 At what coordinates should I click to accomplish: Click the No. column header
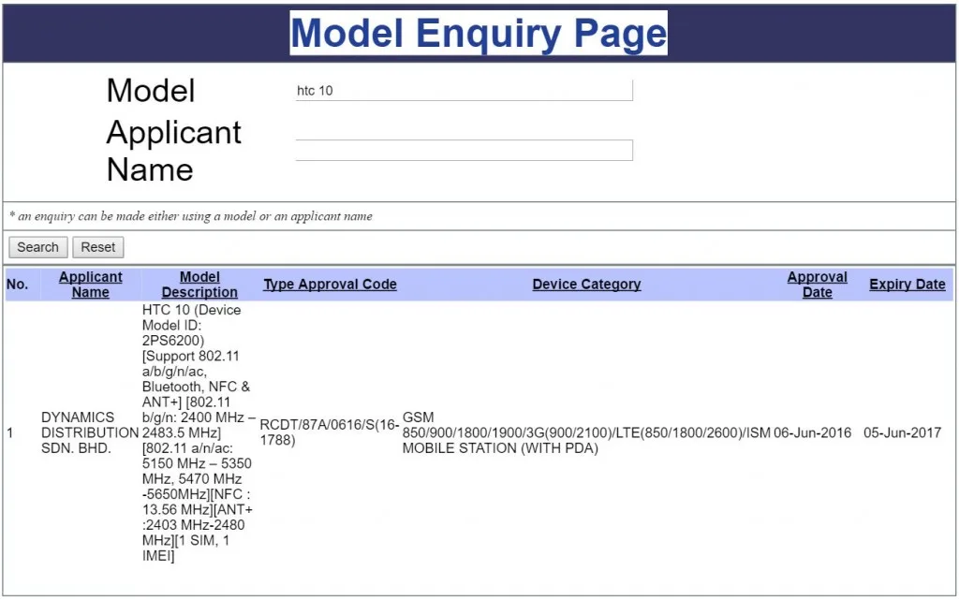click(17, 285)
